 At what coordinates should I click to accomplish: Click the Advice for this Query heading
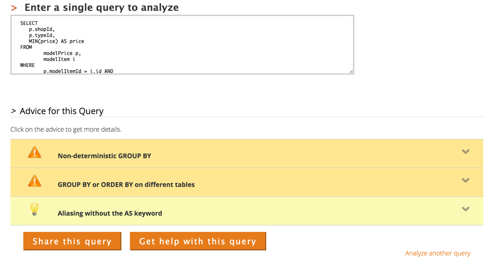tap(61, 111)
